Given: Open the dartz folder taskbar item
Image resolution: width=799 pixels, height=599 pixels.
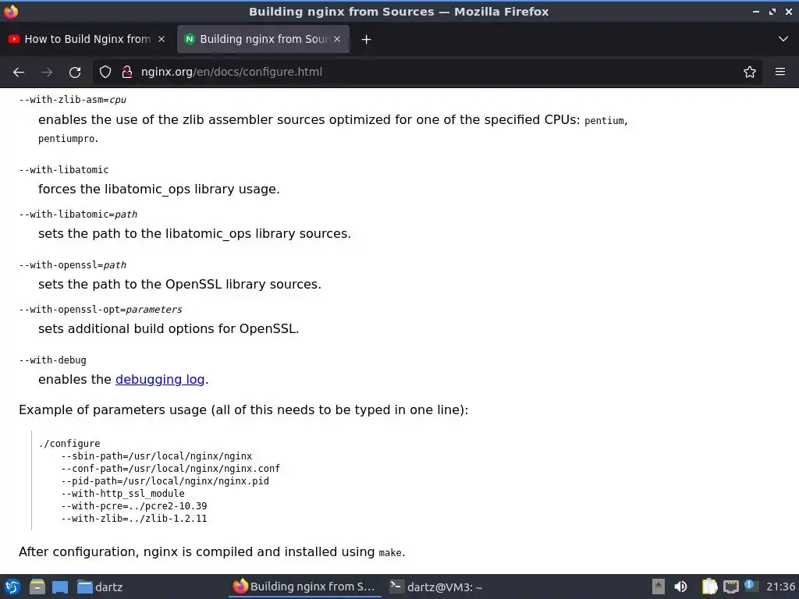Looking at the screenshot, I should [100, 587].
